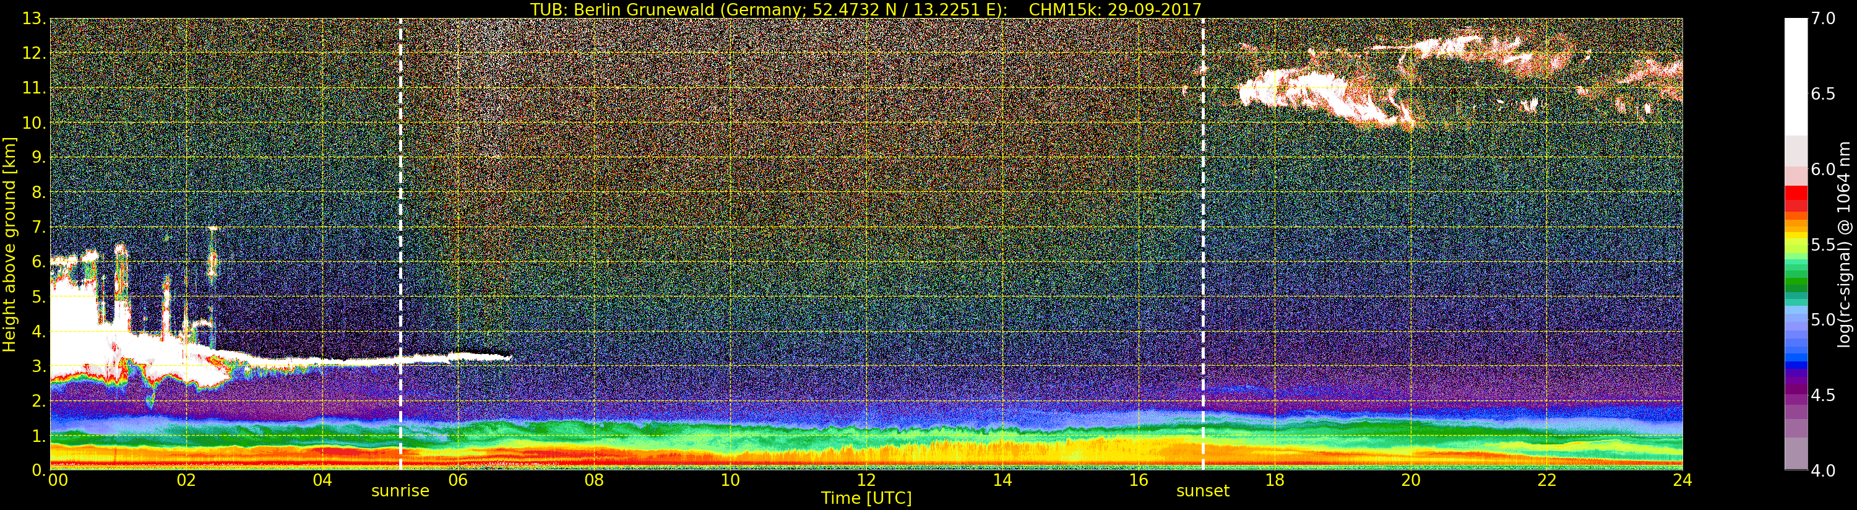This screenshot has height=510, width=1857.
Task: Click the white dashed sunset line
Action: point(1203,244)
